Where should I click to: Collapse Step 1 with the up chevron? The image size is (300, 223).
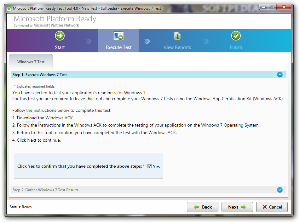tap(280, 74)
